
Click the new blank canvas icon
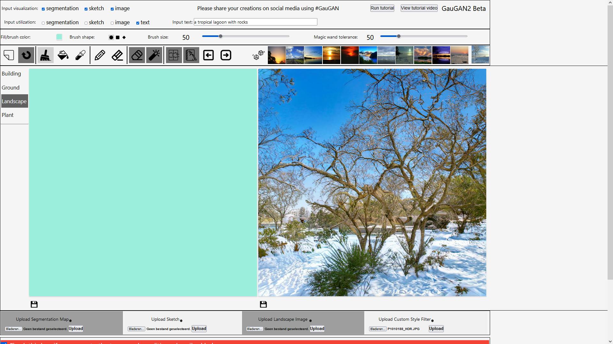click(x=9, y=55)
